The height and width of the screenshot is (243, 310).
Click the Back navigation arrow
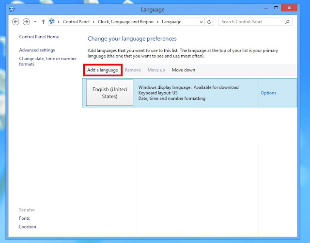tap(15, 22)
